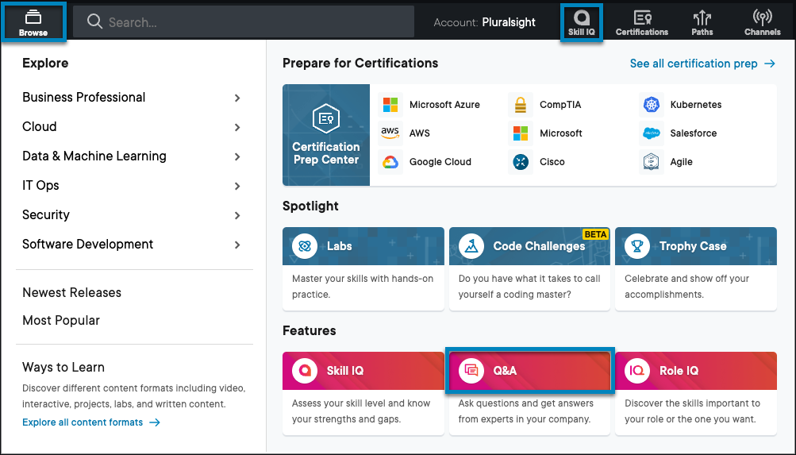Click the Kubernetes wheel icon
This screenshot has width=796, height=455.
(652, 105)
